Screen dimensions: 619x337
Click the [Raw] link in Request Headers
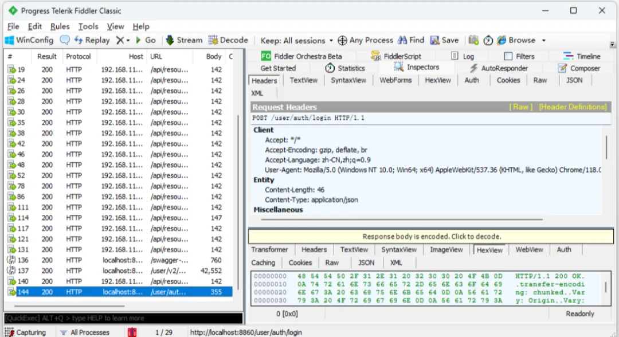point(520,107)
